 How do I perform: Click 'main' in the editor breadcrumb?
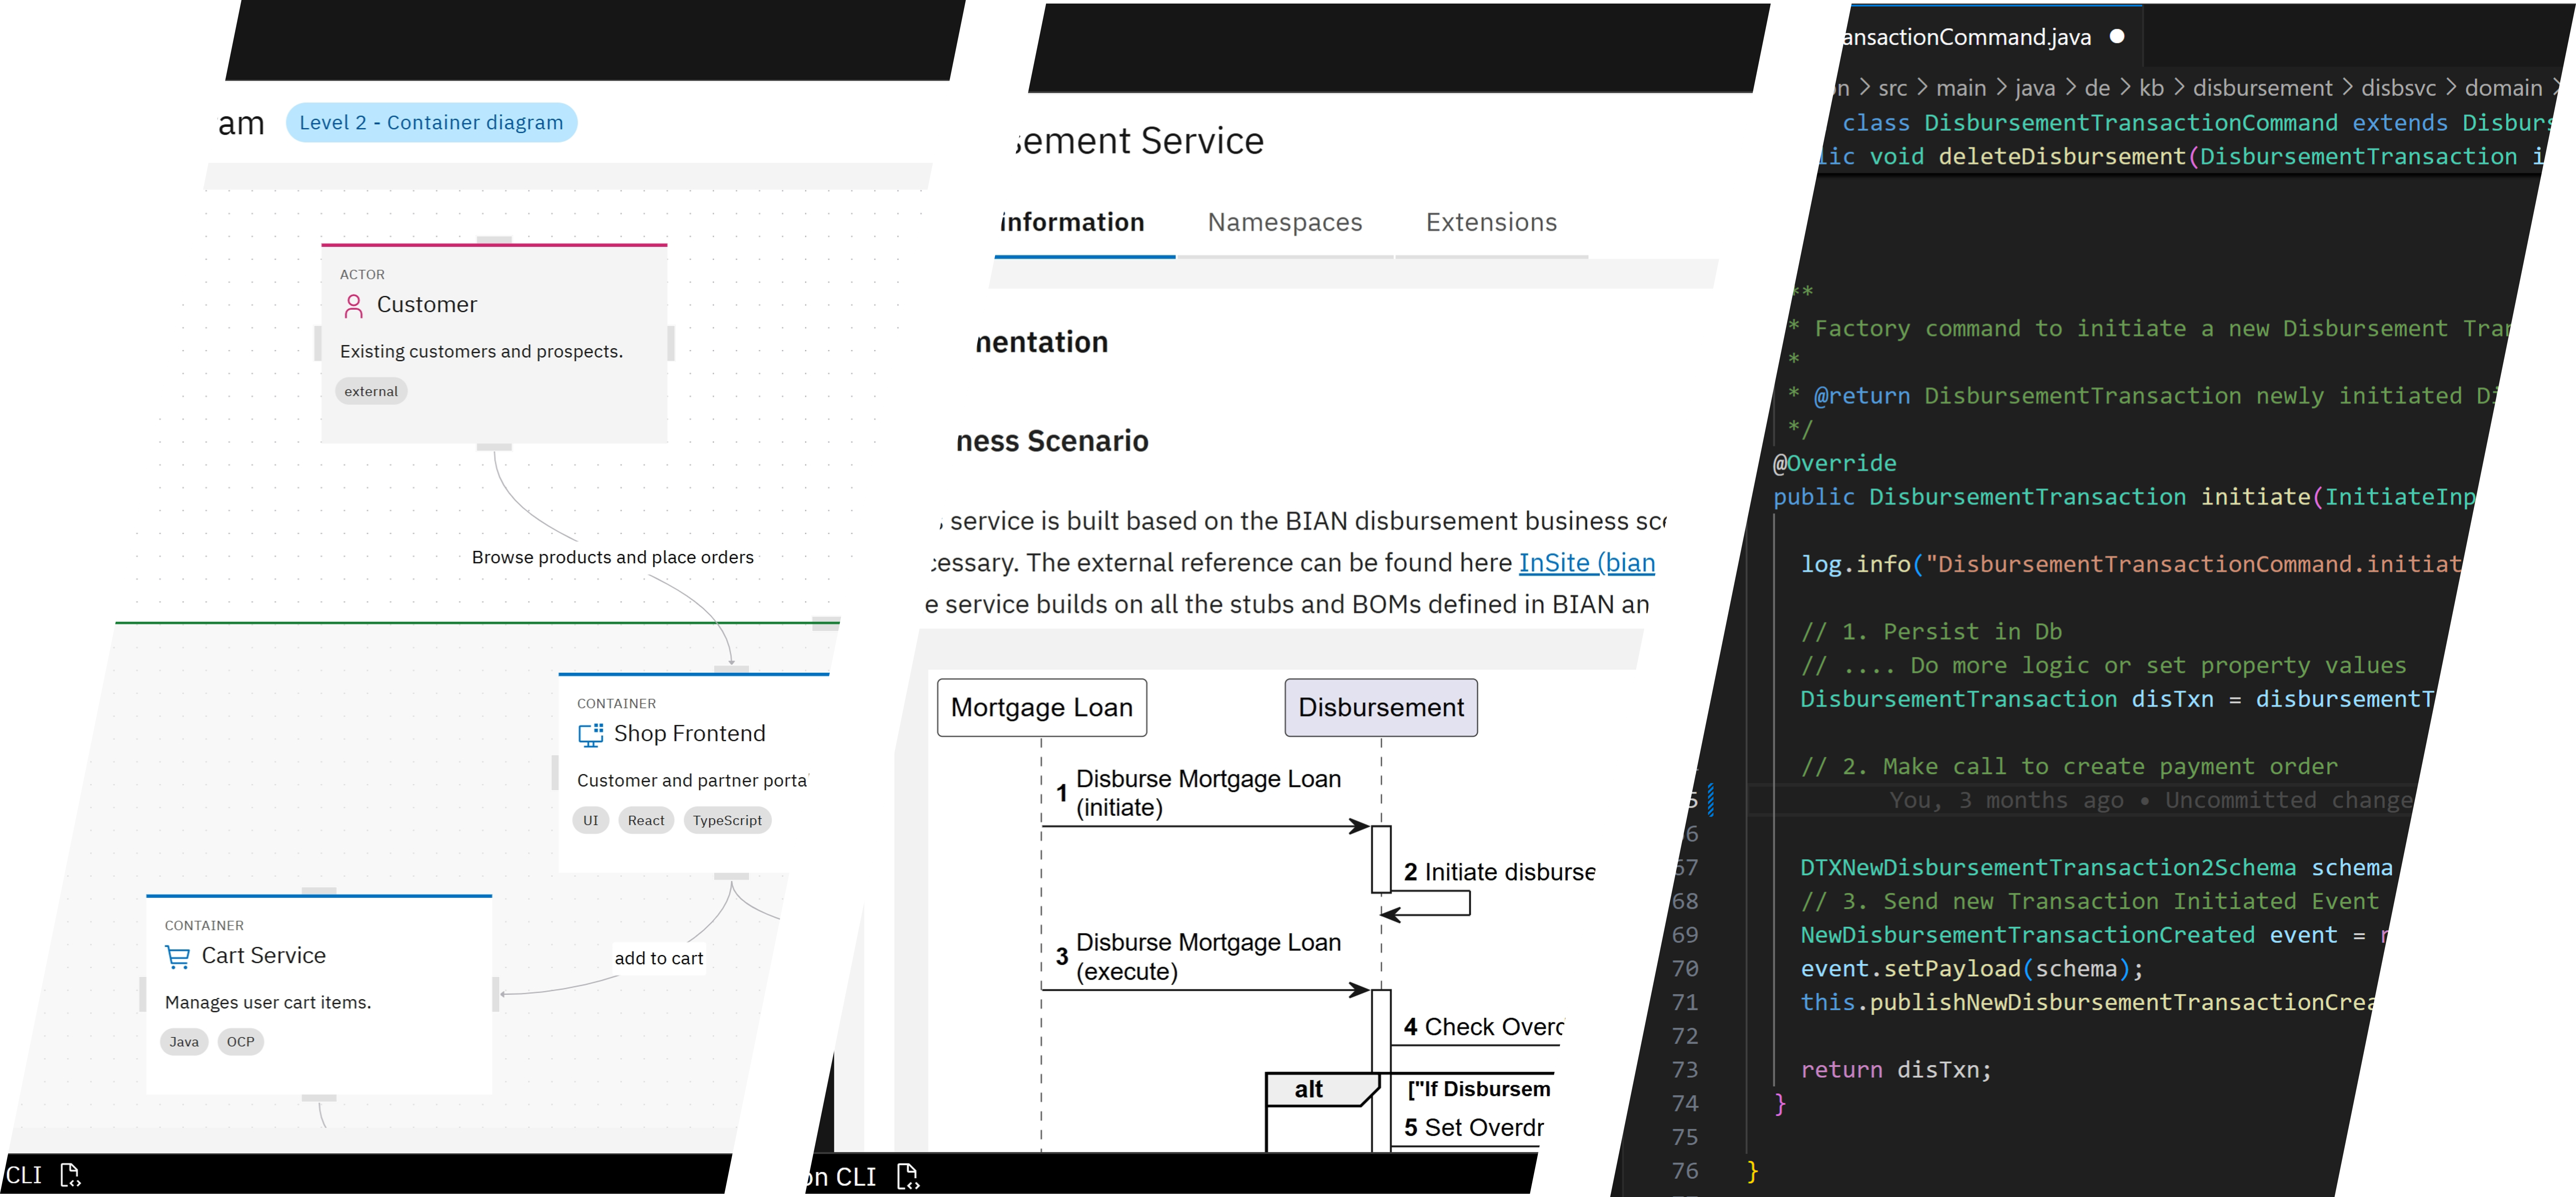click(1961, 88)
